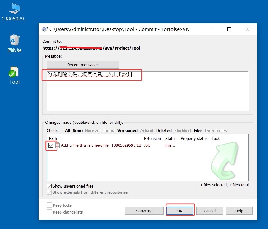Choose None in the Check row

[x=77, y=130]
